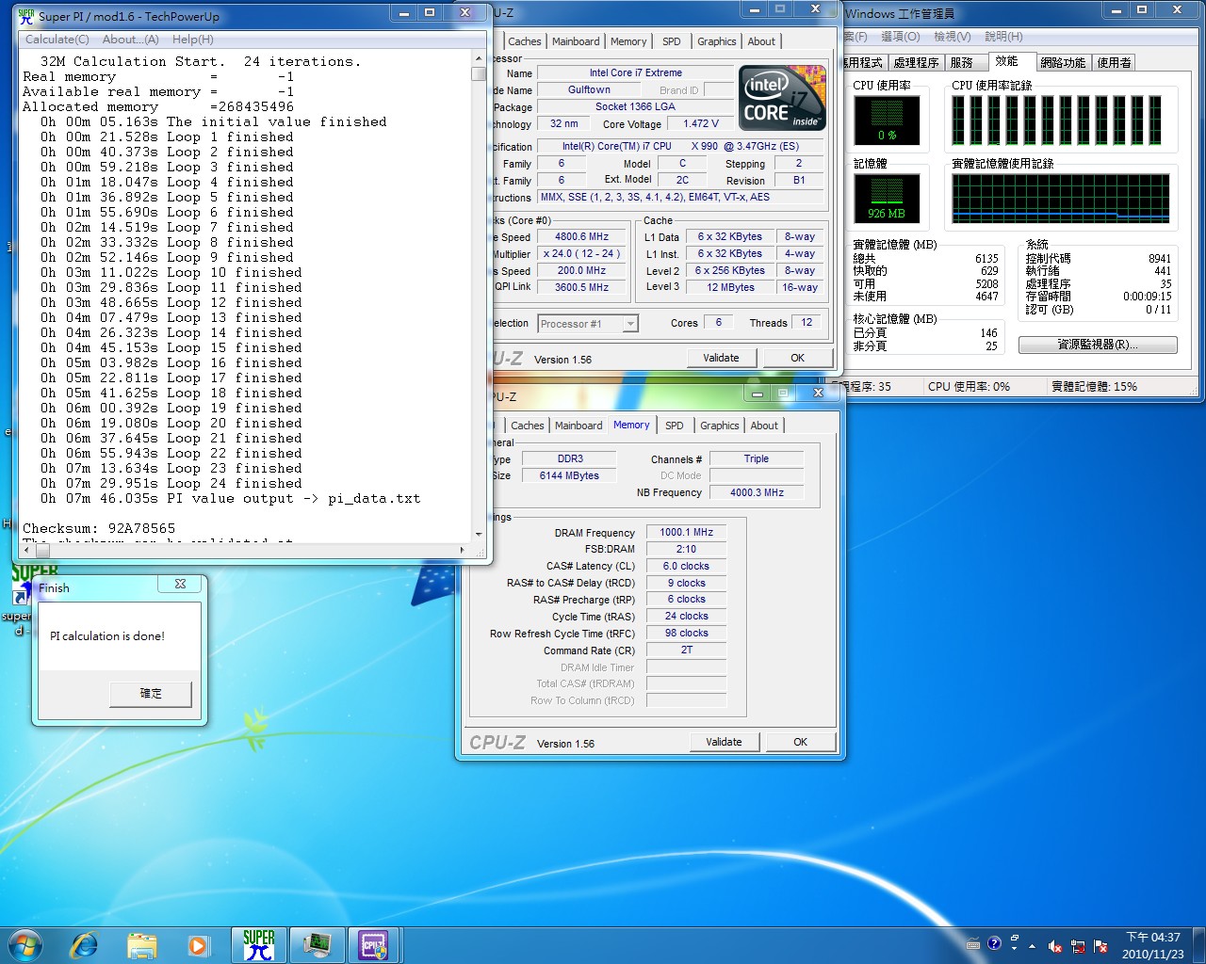Open Windows Explorer folder icon in taskbar

point(142,944)
